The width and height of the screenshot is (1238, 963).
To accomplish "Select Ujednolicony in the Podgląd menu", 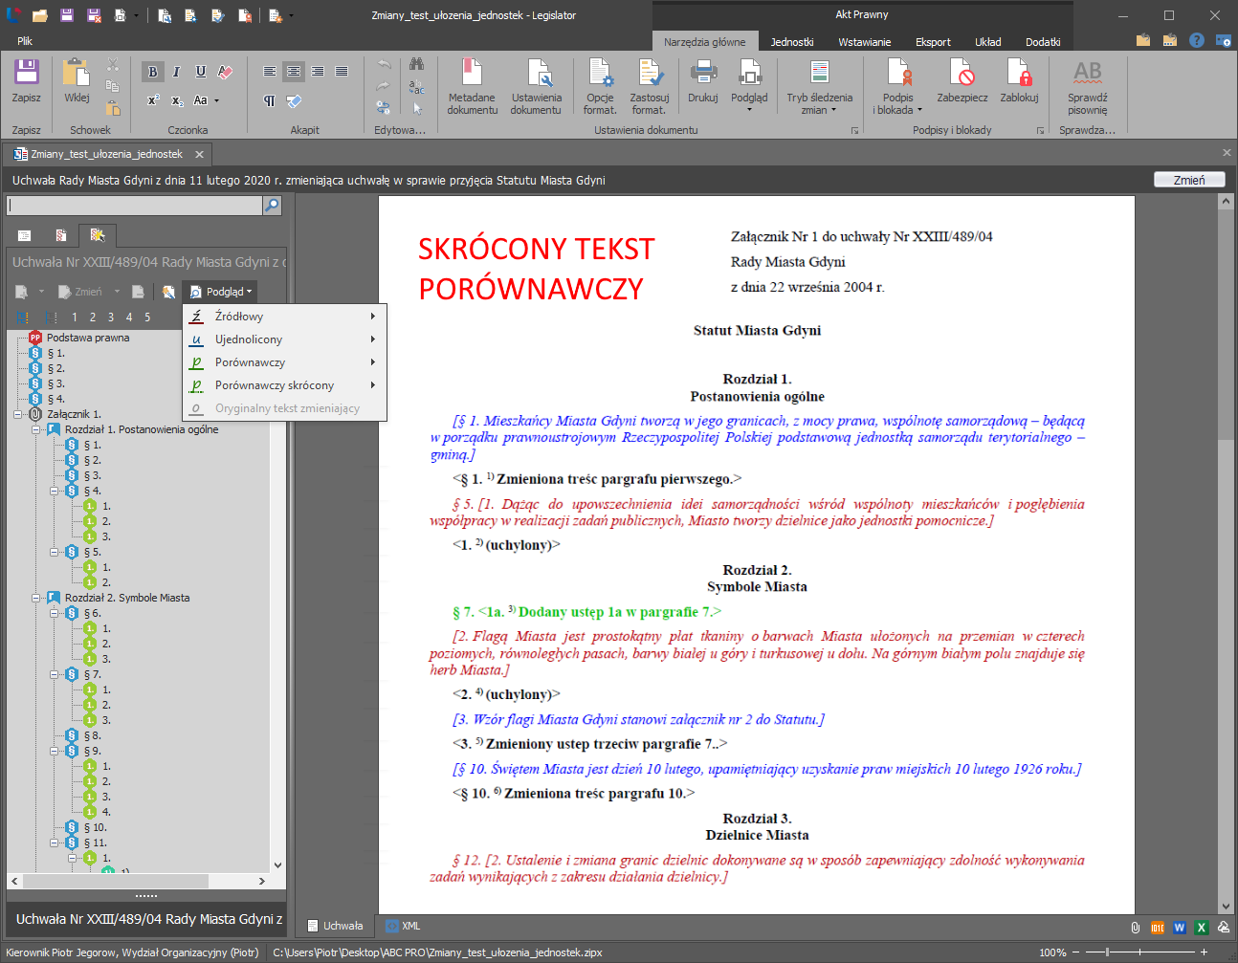I will pyautogui.click(x=284, y=339).
